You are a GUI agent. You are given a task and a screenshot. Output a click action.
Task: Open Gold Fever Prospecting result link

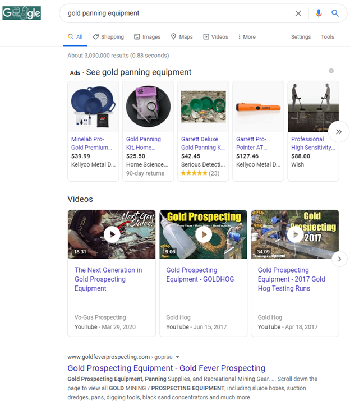tap(166, 368)
